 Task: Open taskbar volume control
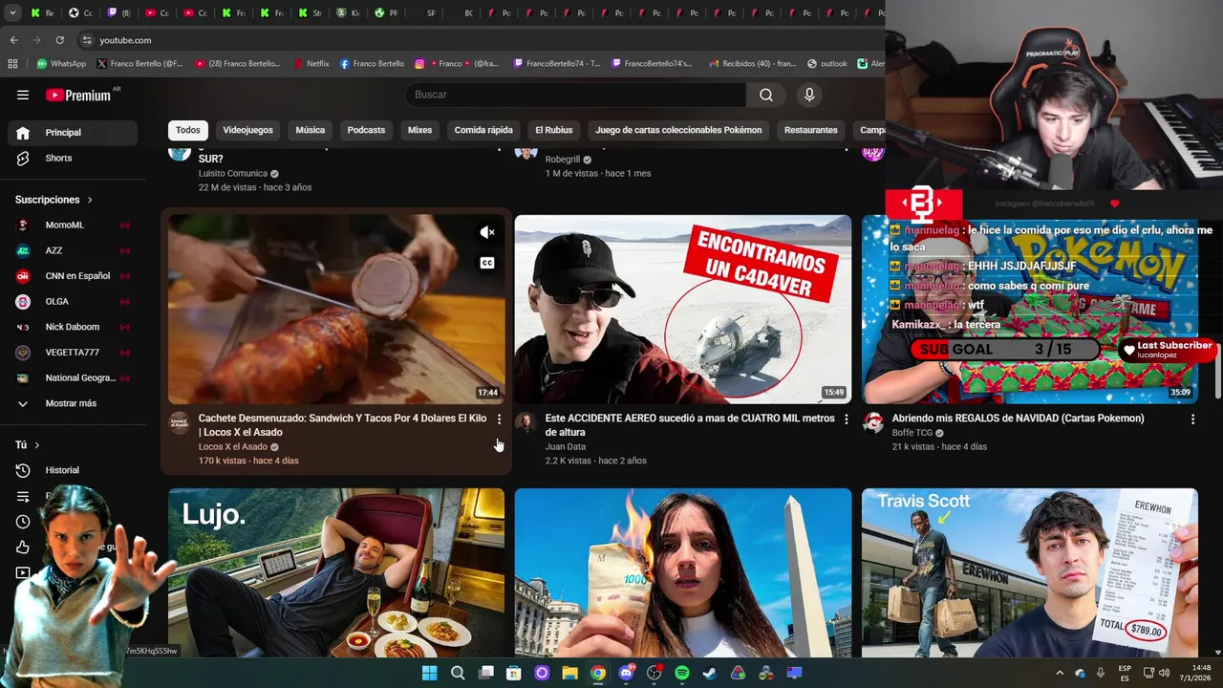(x=1165, y=673)
